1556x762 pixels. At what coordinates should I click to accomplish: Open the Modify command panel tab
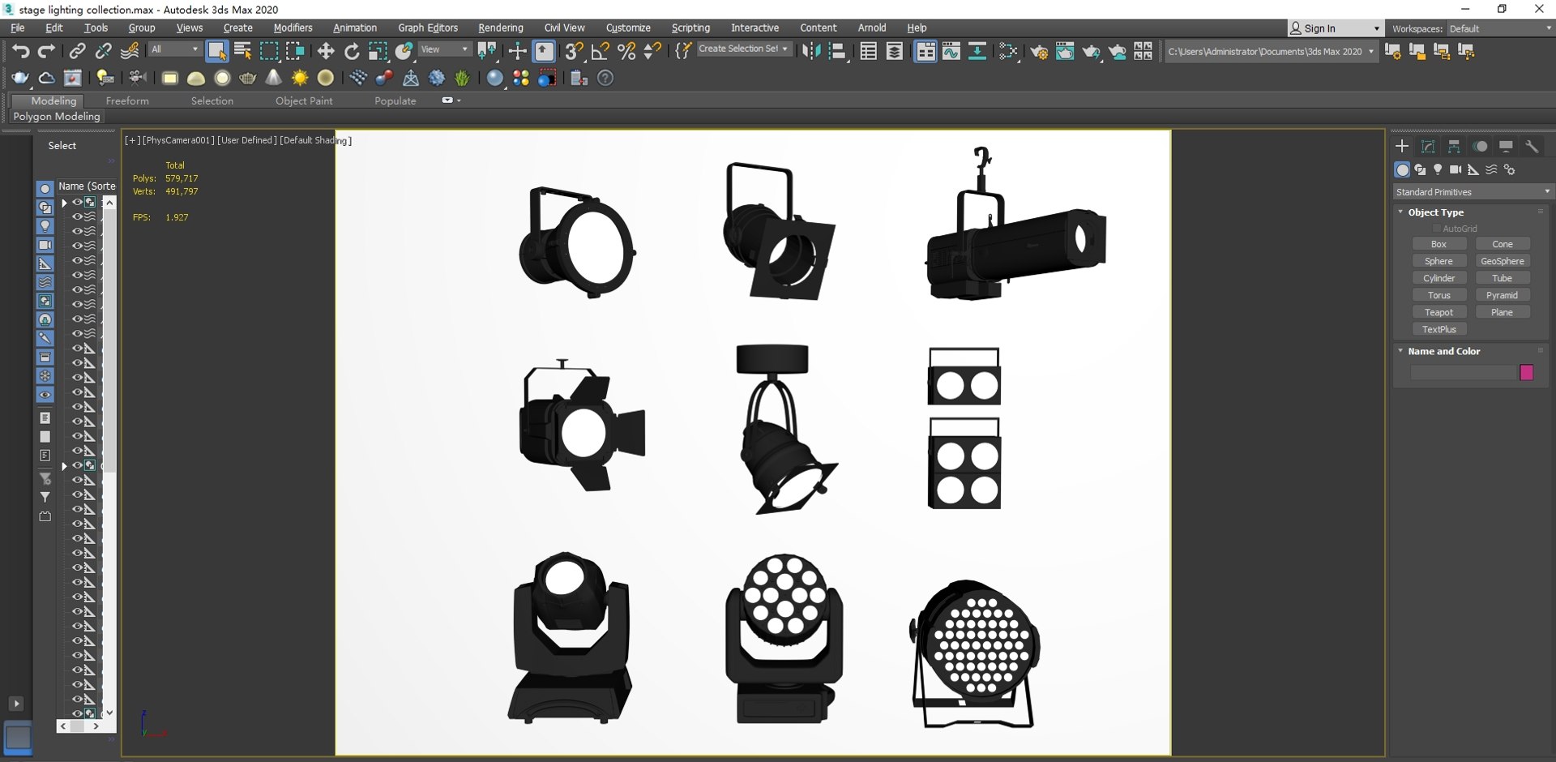[x=1428, y=146]
